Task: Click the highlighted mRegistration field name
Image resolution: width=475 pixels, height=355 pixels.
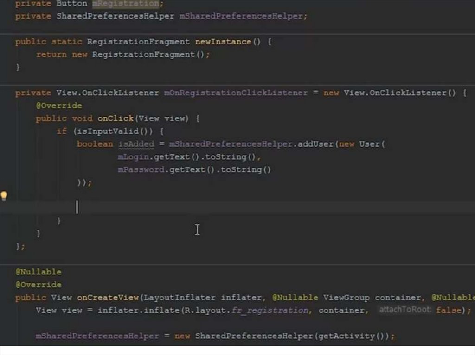Action: (125, 4)
